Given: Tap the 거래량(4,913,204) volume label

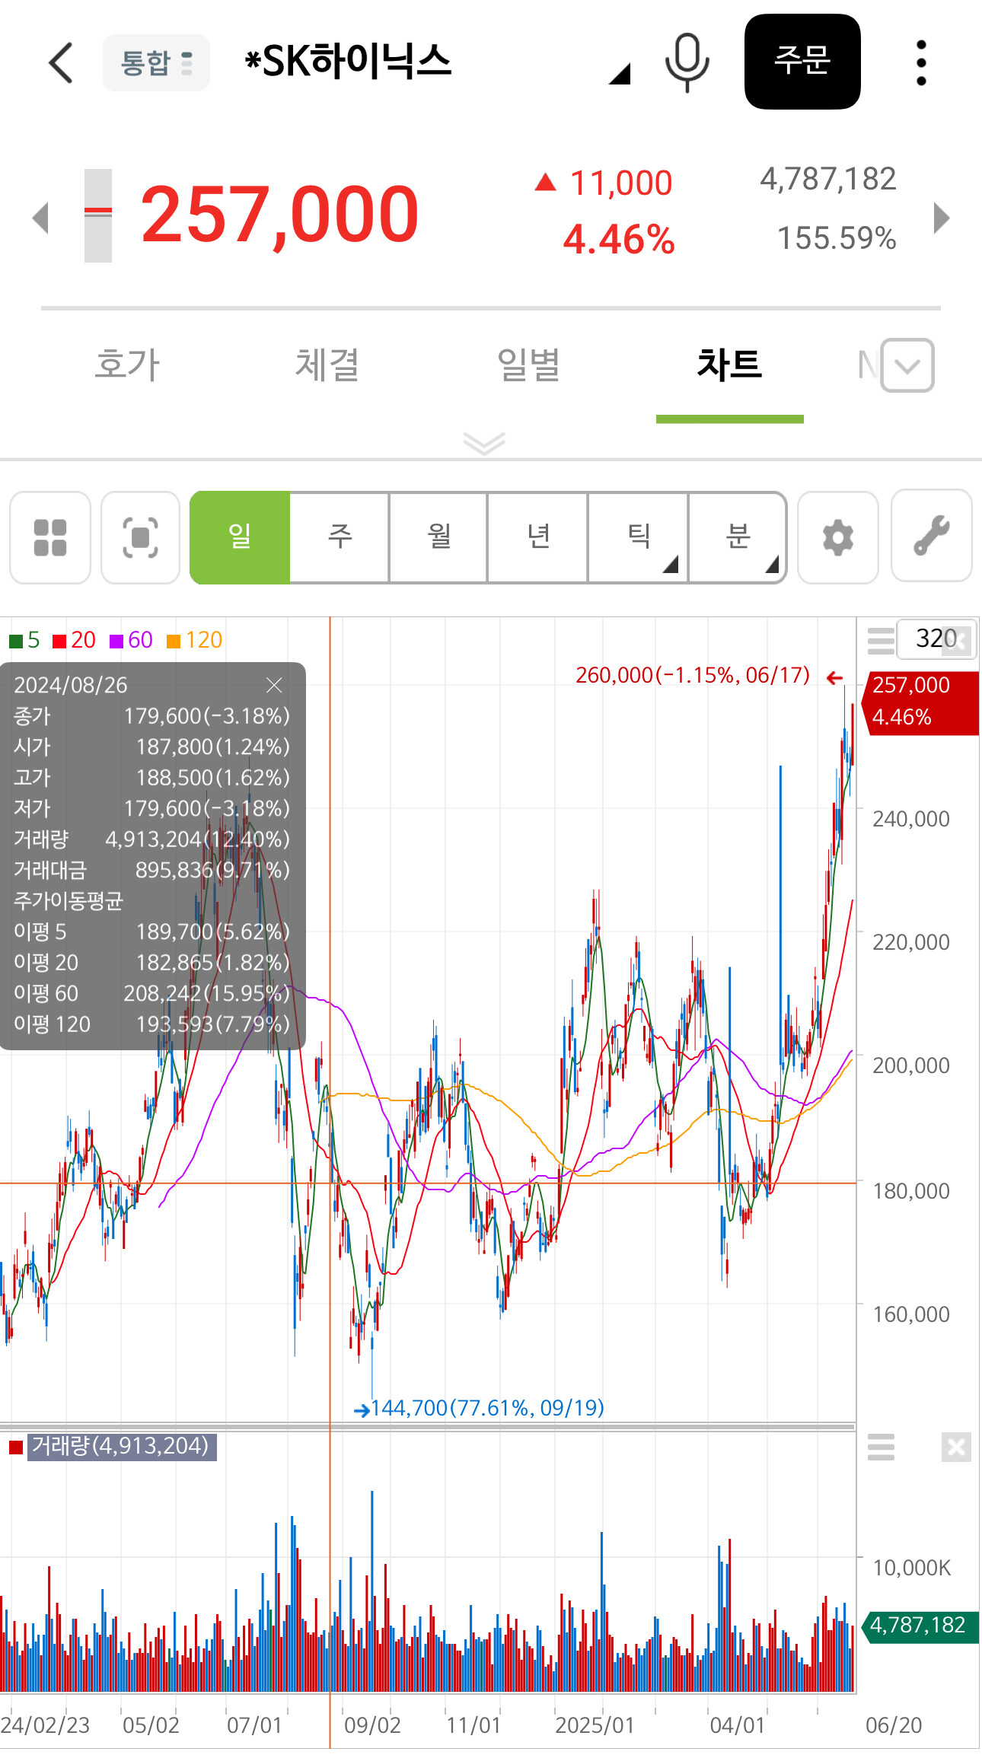Looking at the screenshot, I should pos(122,1446).
